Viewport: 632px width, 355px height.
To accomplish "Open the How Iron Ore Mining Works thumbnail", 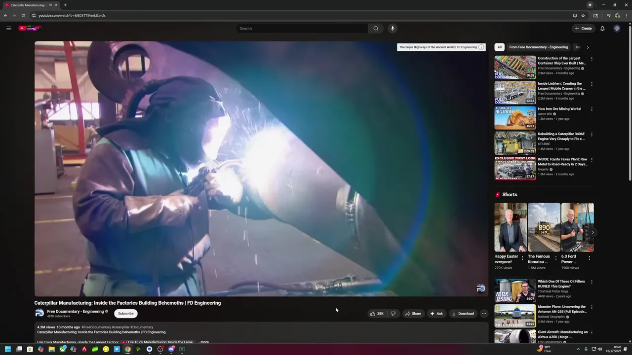I will point(515,118).
